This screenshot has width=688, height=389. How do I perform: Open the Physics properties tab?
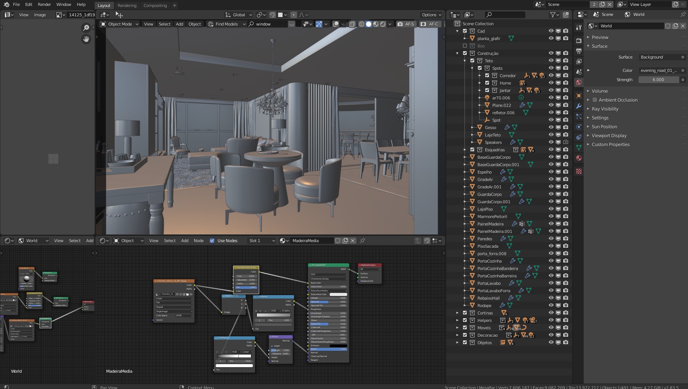pos(578,127)
